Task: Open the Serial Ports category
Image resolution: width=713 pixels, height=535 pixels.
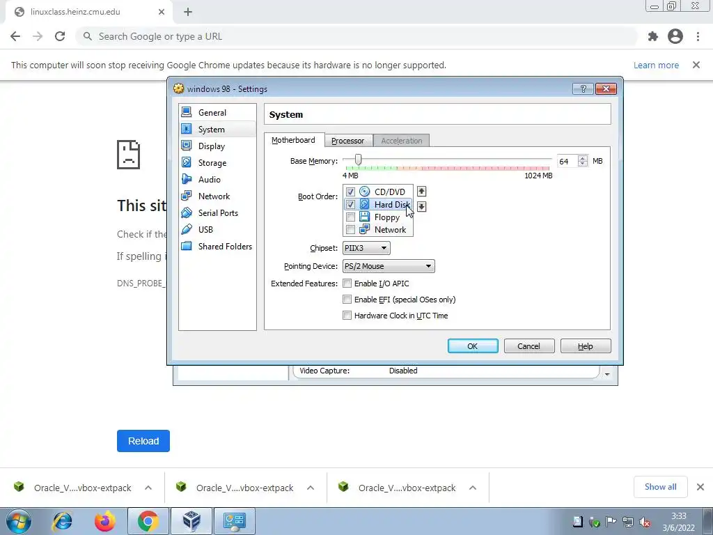Action: pos(217,213)
